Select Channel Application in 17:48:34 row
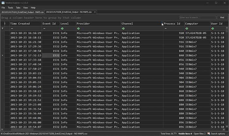The image size is (229, 136). [142, 64]
